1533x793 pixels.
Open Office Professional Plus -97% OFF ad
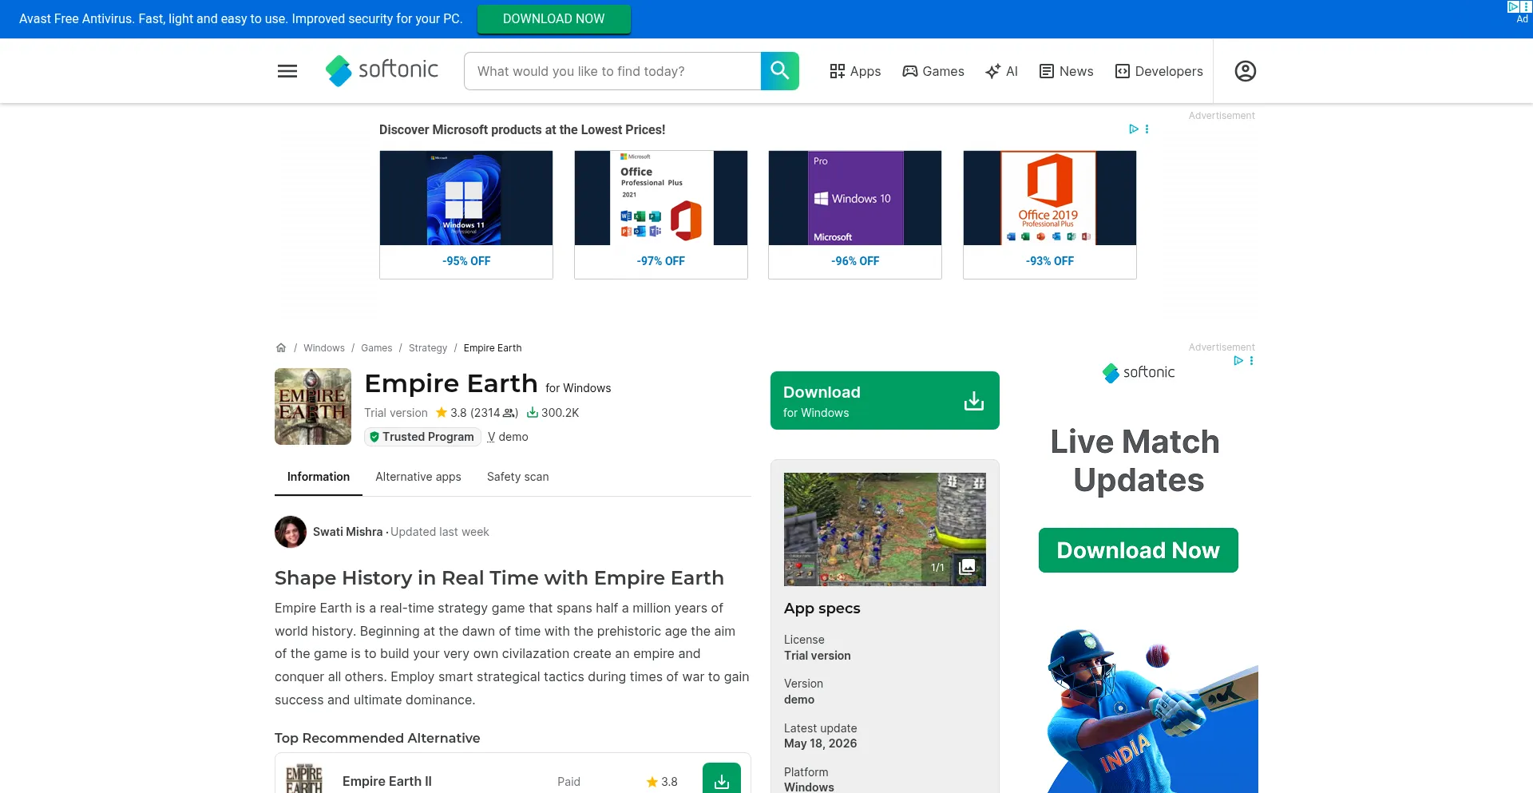[661, 215]
